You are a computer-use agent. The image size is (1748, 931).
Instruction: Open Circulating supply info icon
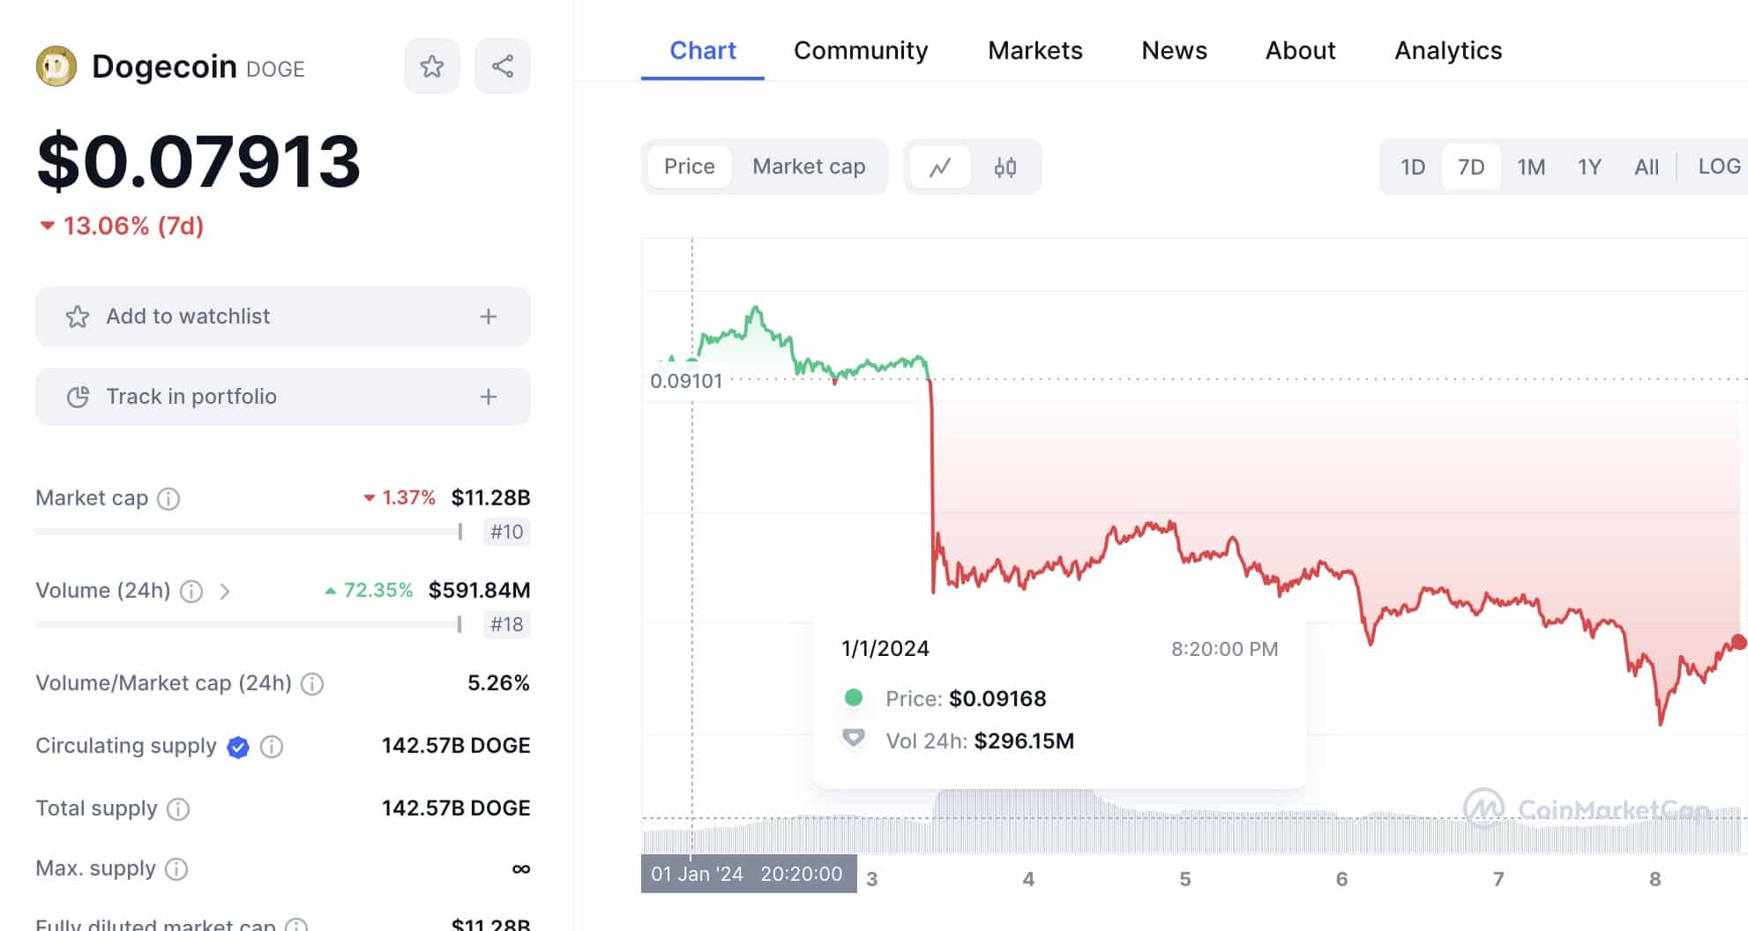point(272,748)
